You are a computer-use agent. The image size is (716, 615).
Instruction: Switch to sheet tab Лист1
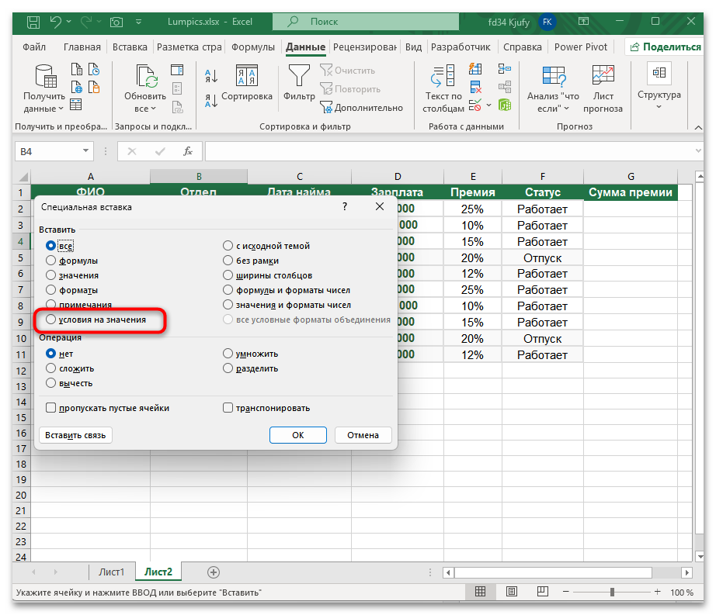111,572
